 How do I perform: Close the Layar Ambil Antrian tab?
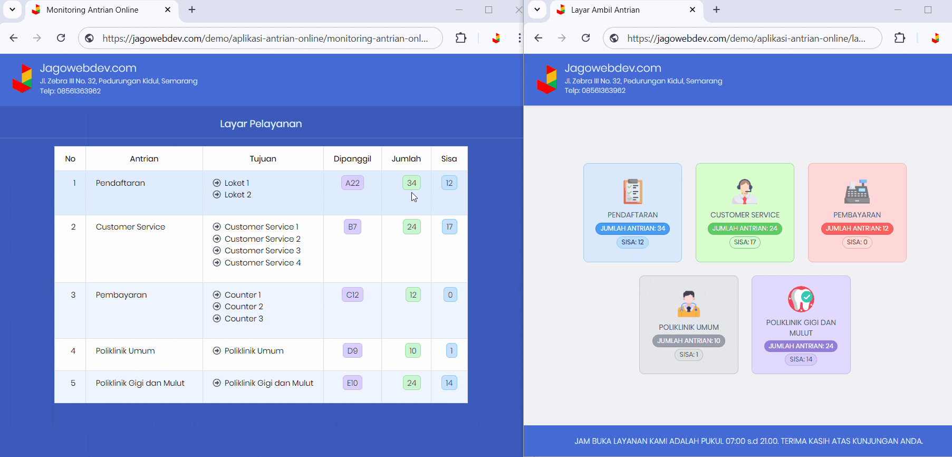click(x=693, y=9)
